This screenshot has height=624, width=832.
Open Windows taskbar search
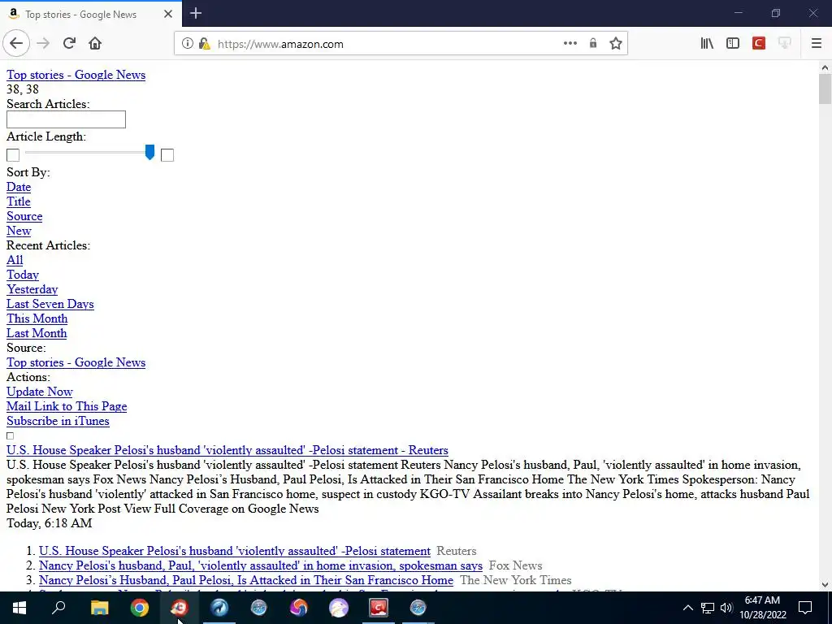tap(58, 608)
